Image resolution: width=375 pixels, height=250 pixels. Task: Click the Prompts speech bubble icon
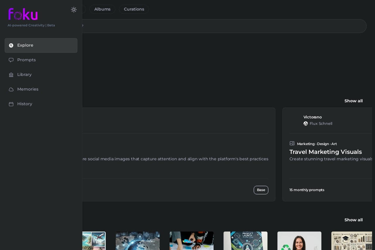tap(11, 60)
